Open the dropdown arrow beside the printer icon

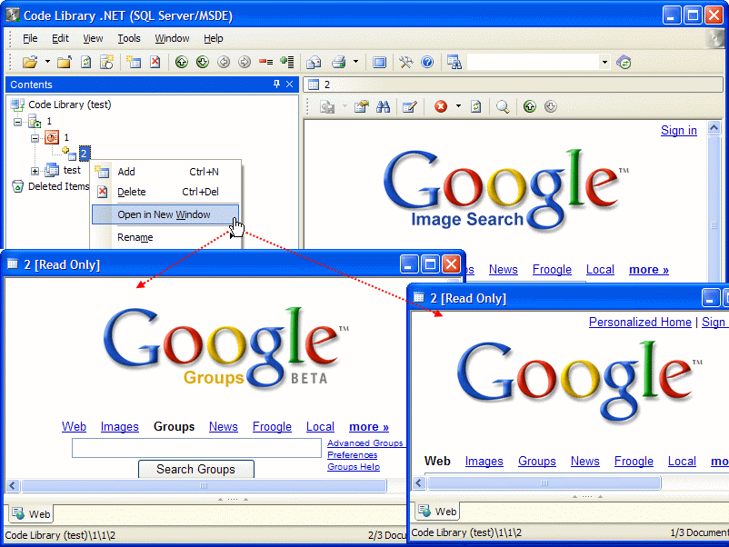tap(355, 62)
